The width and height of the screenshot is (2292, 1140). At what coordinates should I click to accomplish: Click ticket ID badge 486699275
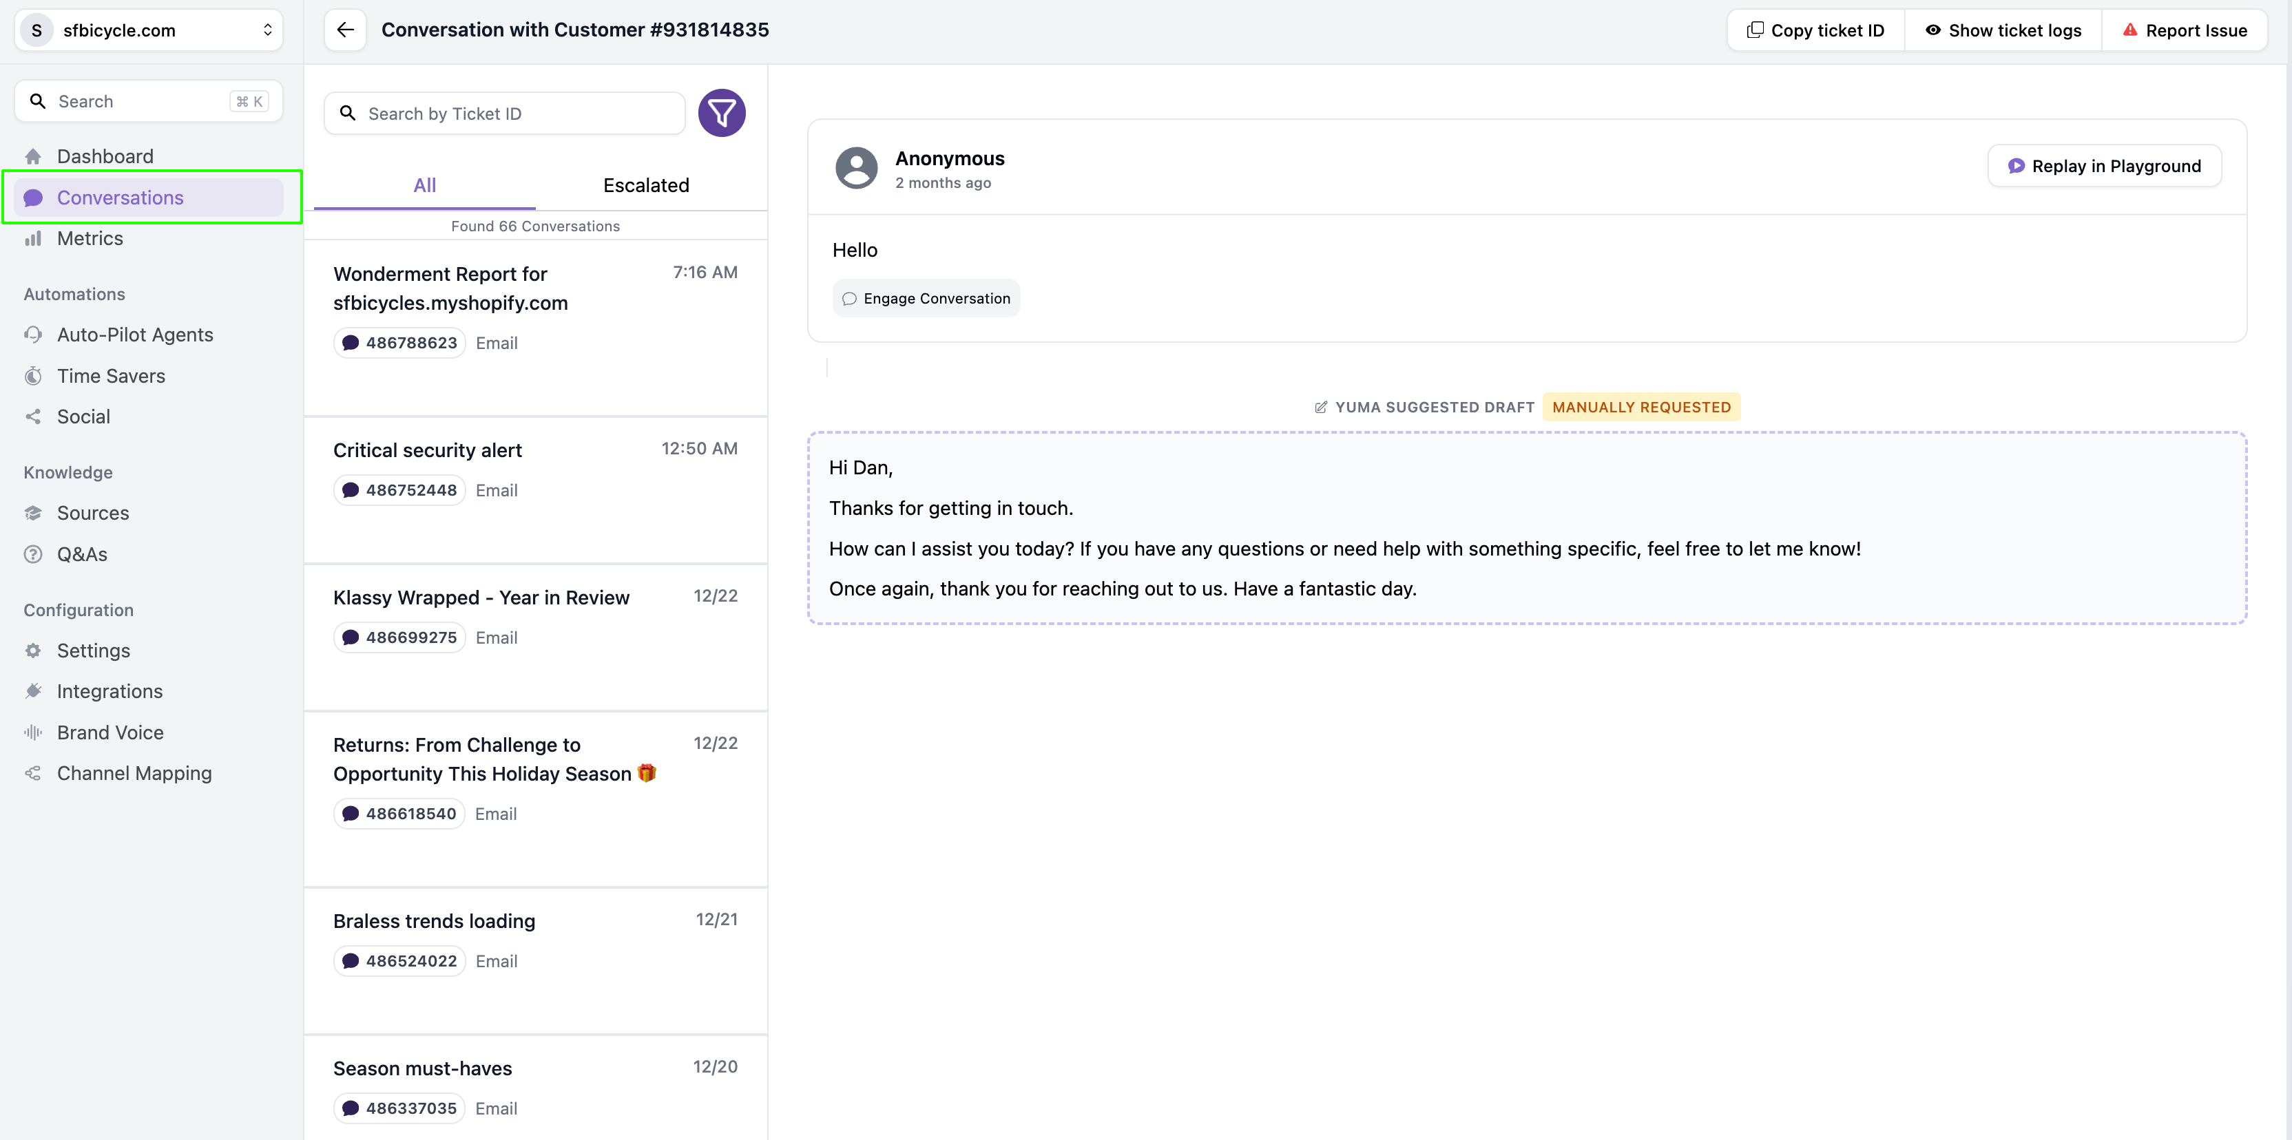399,637
